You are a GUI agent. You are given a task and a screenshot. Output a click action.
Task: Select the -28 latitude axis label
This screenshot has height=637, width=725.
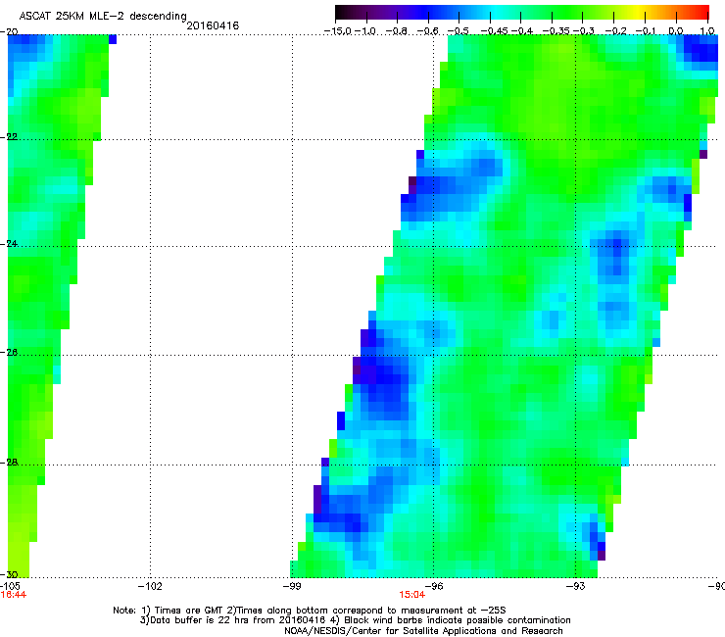click(x=9, y=462)
